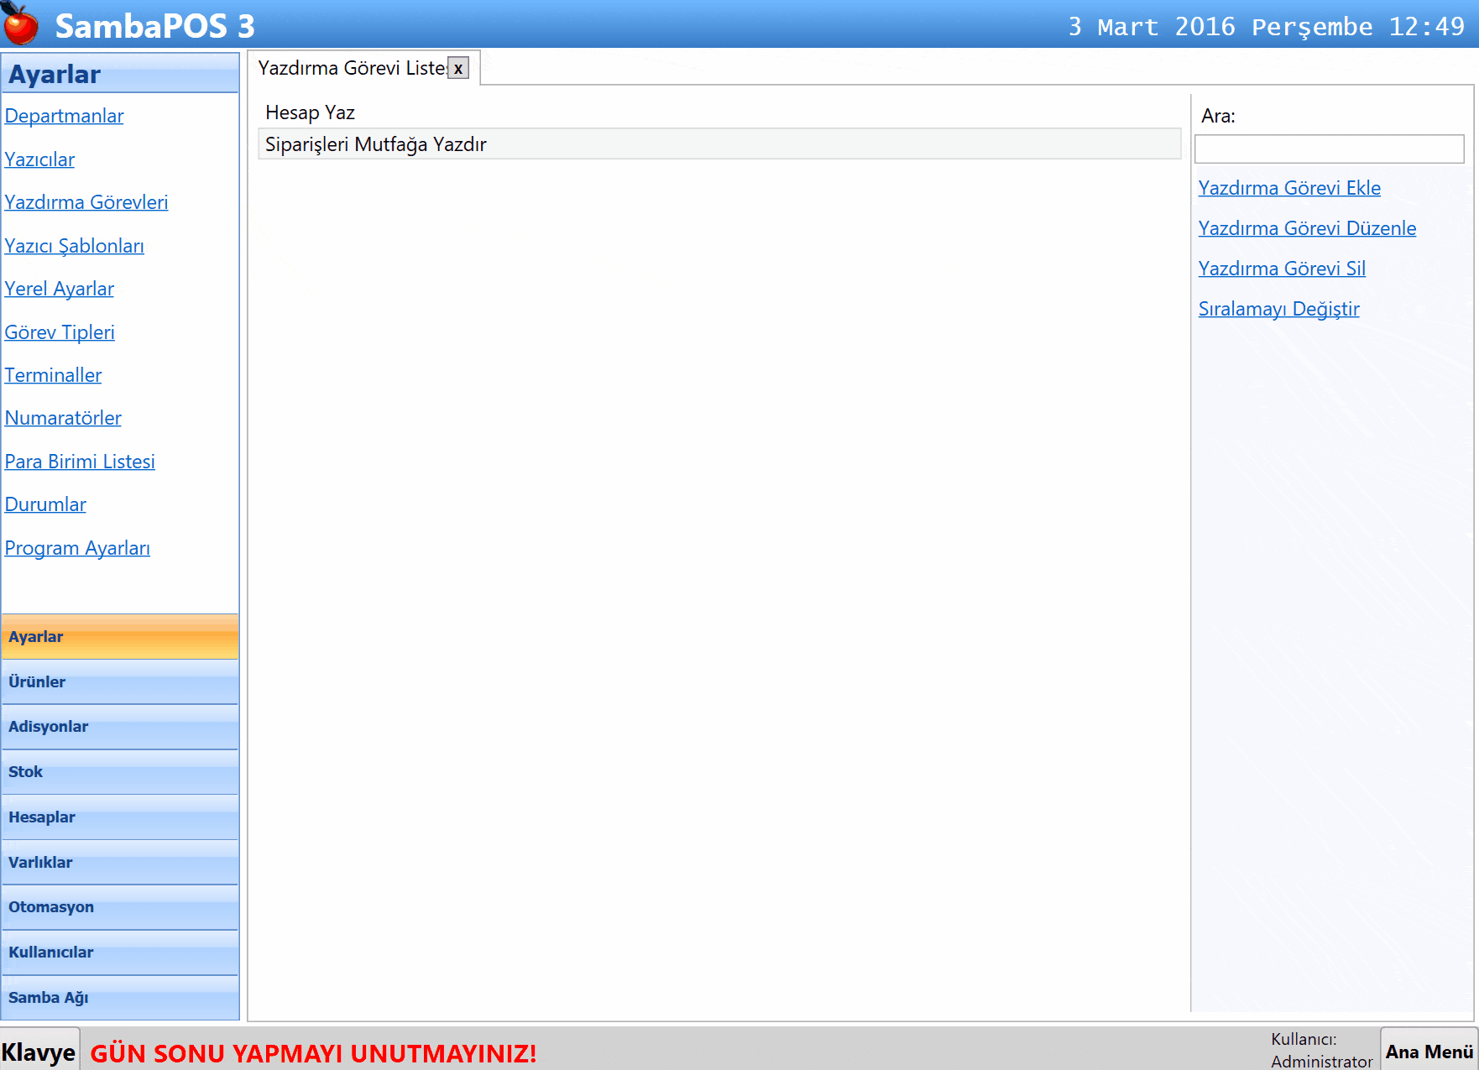Click Yazdırma Görevi Ekle to add job
The image size is (1479, 1070).
coord(1288,188)
